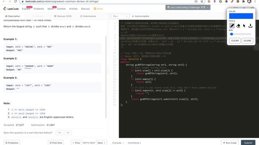Click the Example 1 input code block
Viewport: 259px width, 145px height.
click(x=52, y=49)
